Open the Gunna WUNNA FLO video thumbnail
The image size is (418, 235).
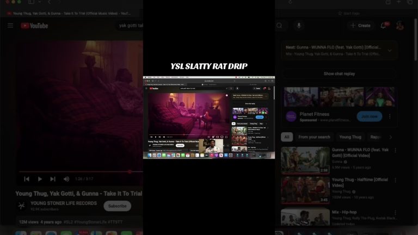pyautogui.click(x=305, y=160)
